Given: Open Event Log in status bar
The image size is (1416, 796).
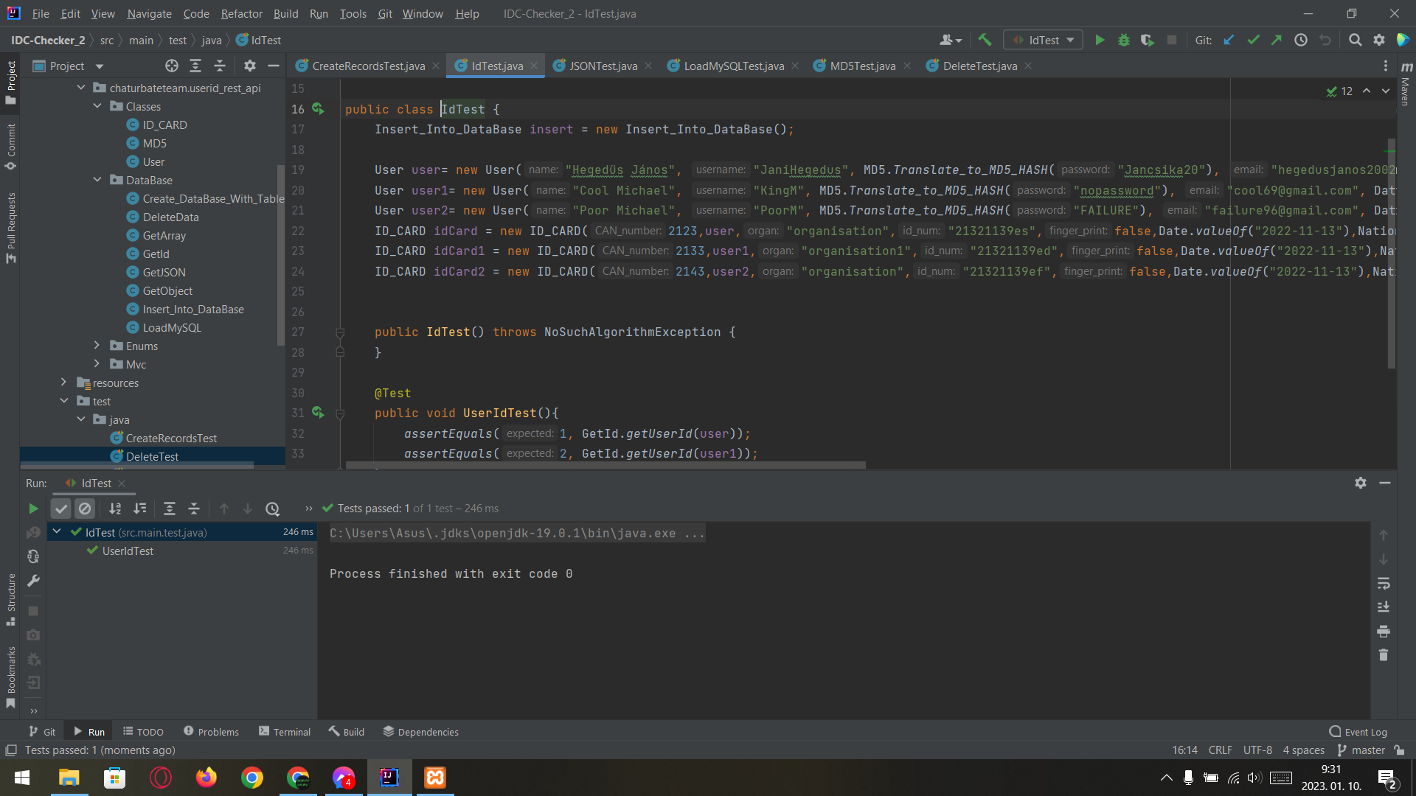Looking at the screenshot, I should tap(1358, 732).
